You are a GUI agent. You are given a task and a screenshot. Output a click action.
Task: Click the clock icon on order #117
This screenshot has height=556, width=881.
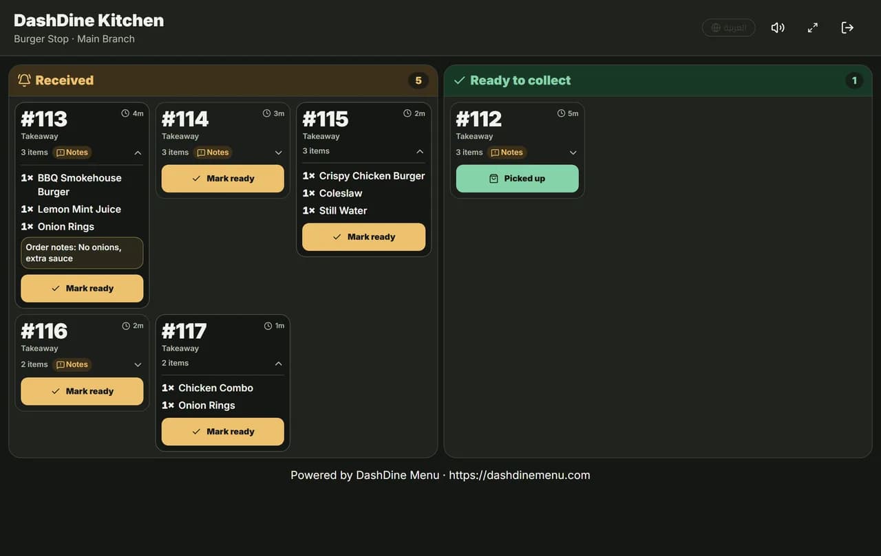click(268, 326)
